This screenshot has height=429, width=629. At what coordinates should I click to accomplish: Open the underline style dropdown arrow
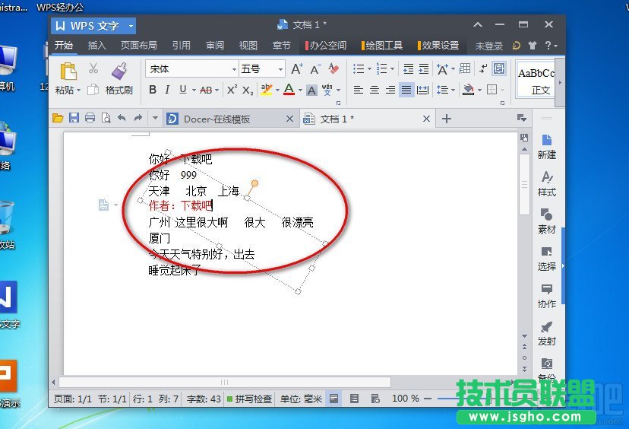tap(194, 90)
